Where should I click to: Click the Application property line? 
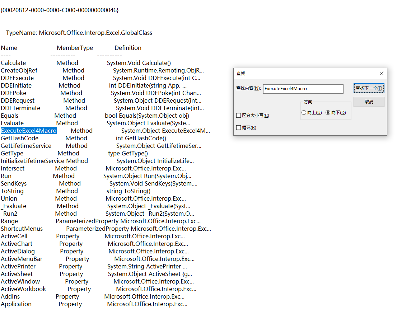coord(94,304)
